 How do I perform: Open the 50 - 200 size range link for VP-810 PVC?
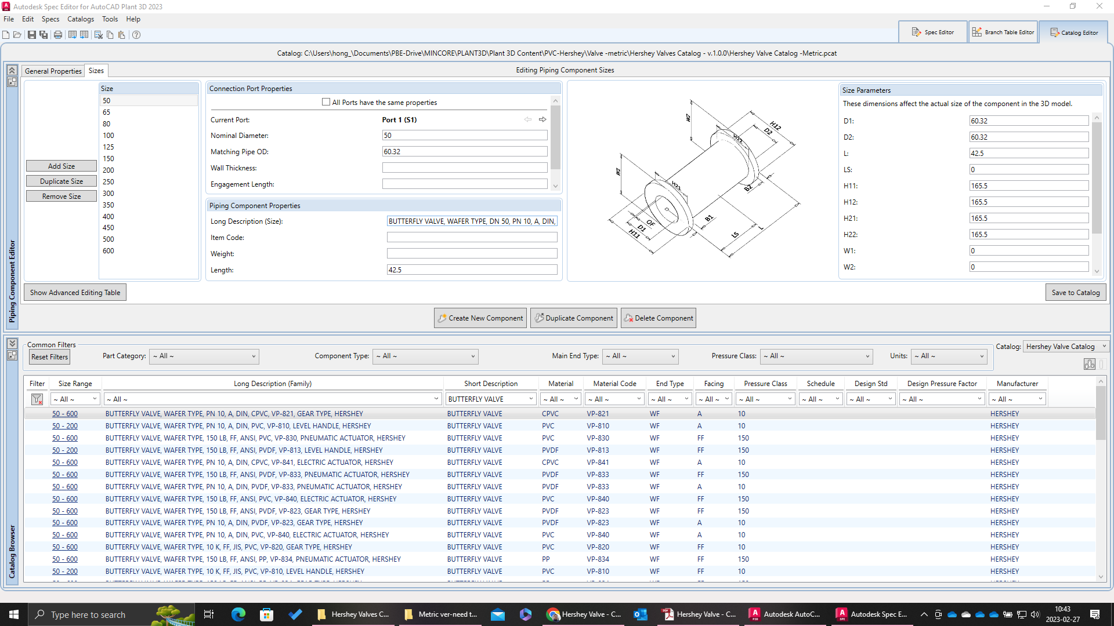pos(64,426)
